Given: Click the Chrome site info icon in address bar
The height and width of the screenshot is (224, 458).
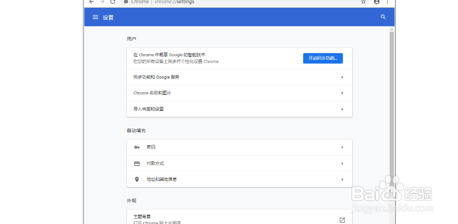Looking at the screenshot, I should [126, 2].
